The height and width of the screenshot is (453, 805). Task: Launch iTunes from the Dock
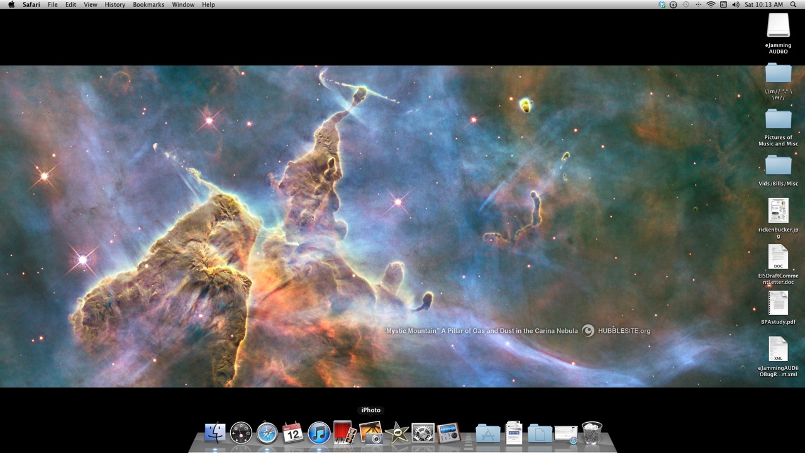(319, 433)
